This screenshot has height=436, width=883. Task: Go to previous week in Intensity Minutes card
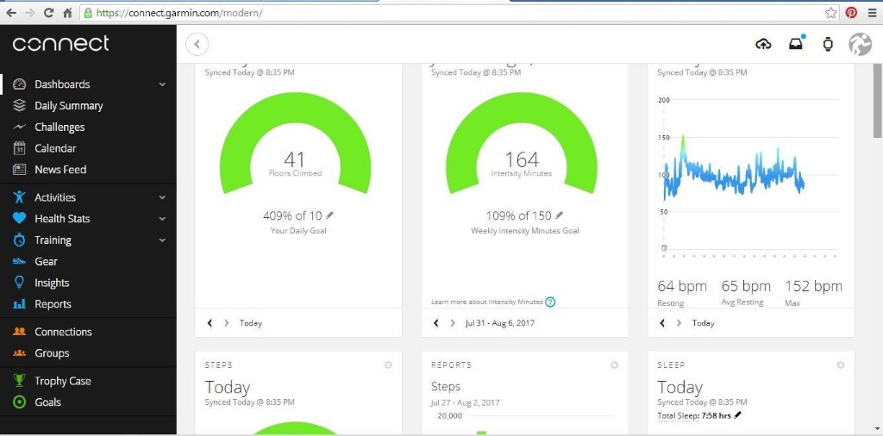pos(435,323)
